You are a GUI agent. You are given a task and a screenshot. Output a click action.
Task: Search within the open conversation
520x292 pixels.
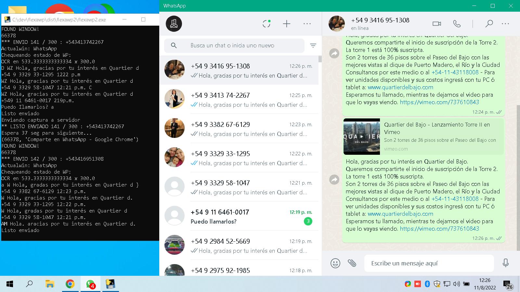489,24
